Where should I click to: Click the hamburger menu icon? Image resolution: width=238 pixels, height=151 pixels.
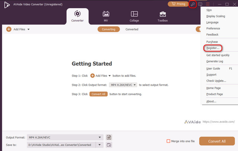click(208, 4)
